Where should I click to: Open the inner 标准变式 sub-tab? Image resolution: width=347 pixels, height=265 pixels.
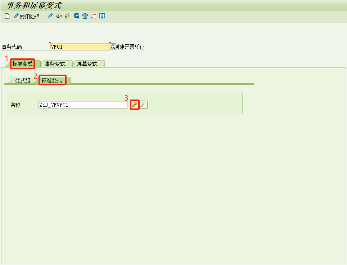tap(52, 80)
